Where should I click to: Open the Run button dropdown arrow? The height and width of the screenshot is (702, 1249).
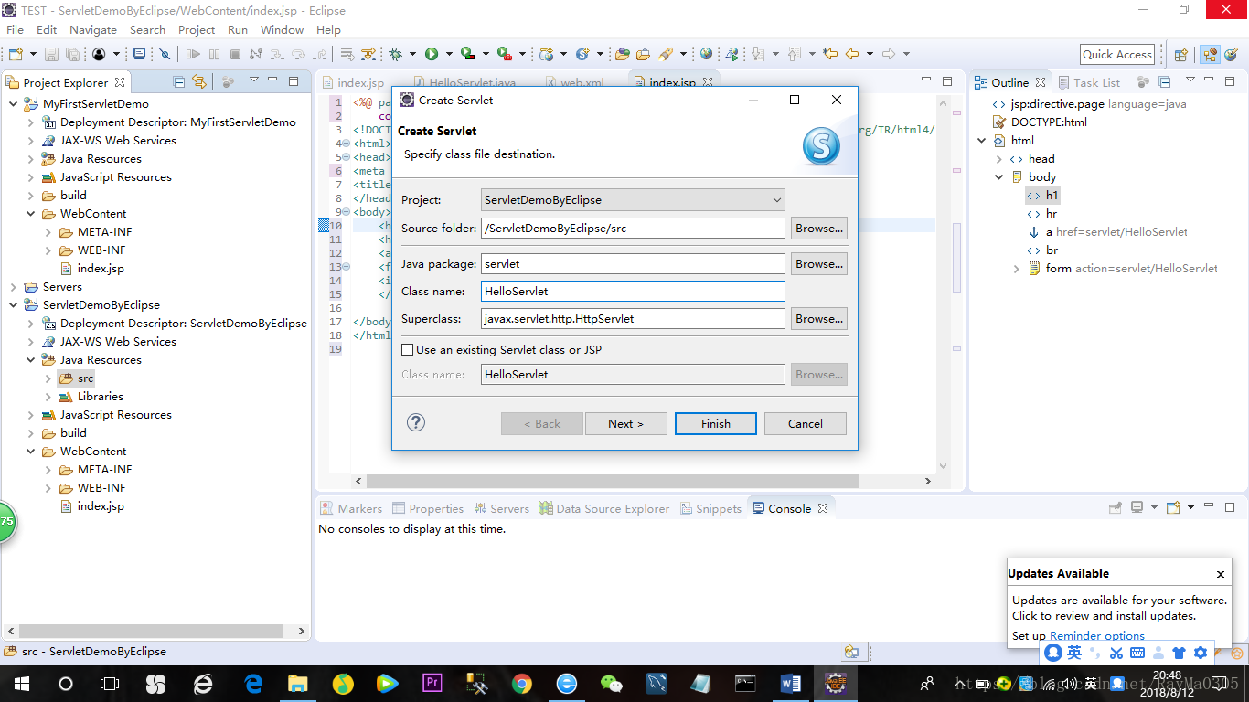pyautogui.click(x=448, y=54)
